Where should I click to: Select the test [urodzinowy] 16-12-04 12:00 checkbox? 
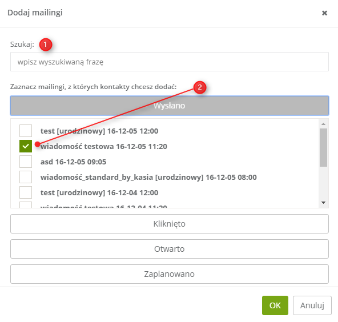click(x=26, y=192)
